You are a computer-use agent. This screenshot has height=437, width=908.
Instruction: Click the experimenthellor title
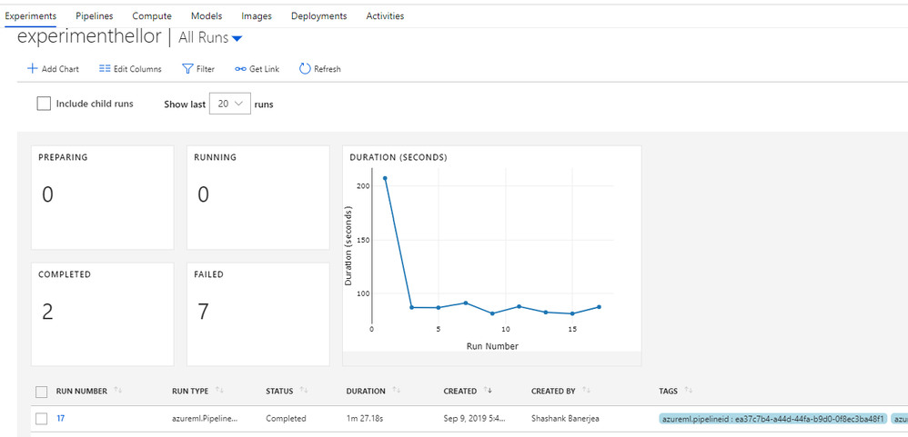coord(89,37)
